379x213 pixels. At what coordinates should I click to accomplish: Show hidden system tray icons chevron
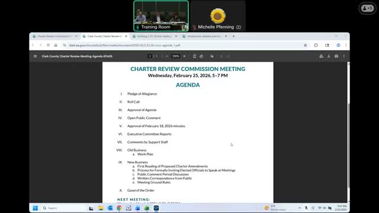[x=300, y=208]
